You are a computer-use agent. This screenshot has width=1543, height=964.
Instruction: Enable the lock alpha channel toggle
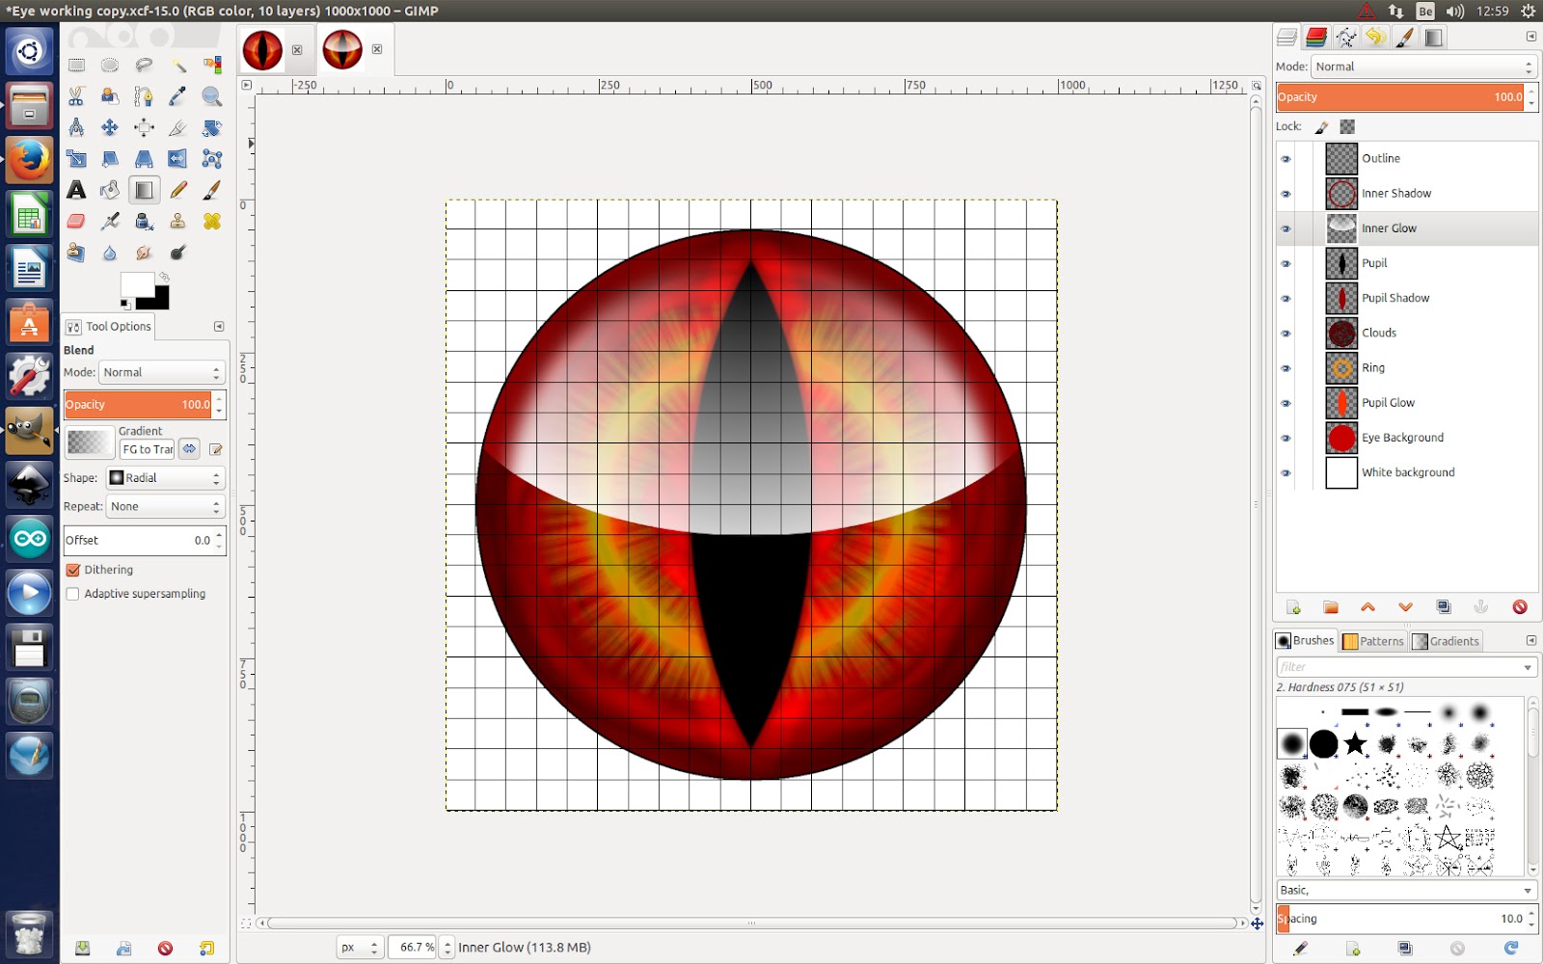pos(1346,126)
